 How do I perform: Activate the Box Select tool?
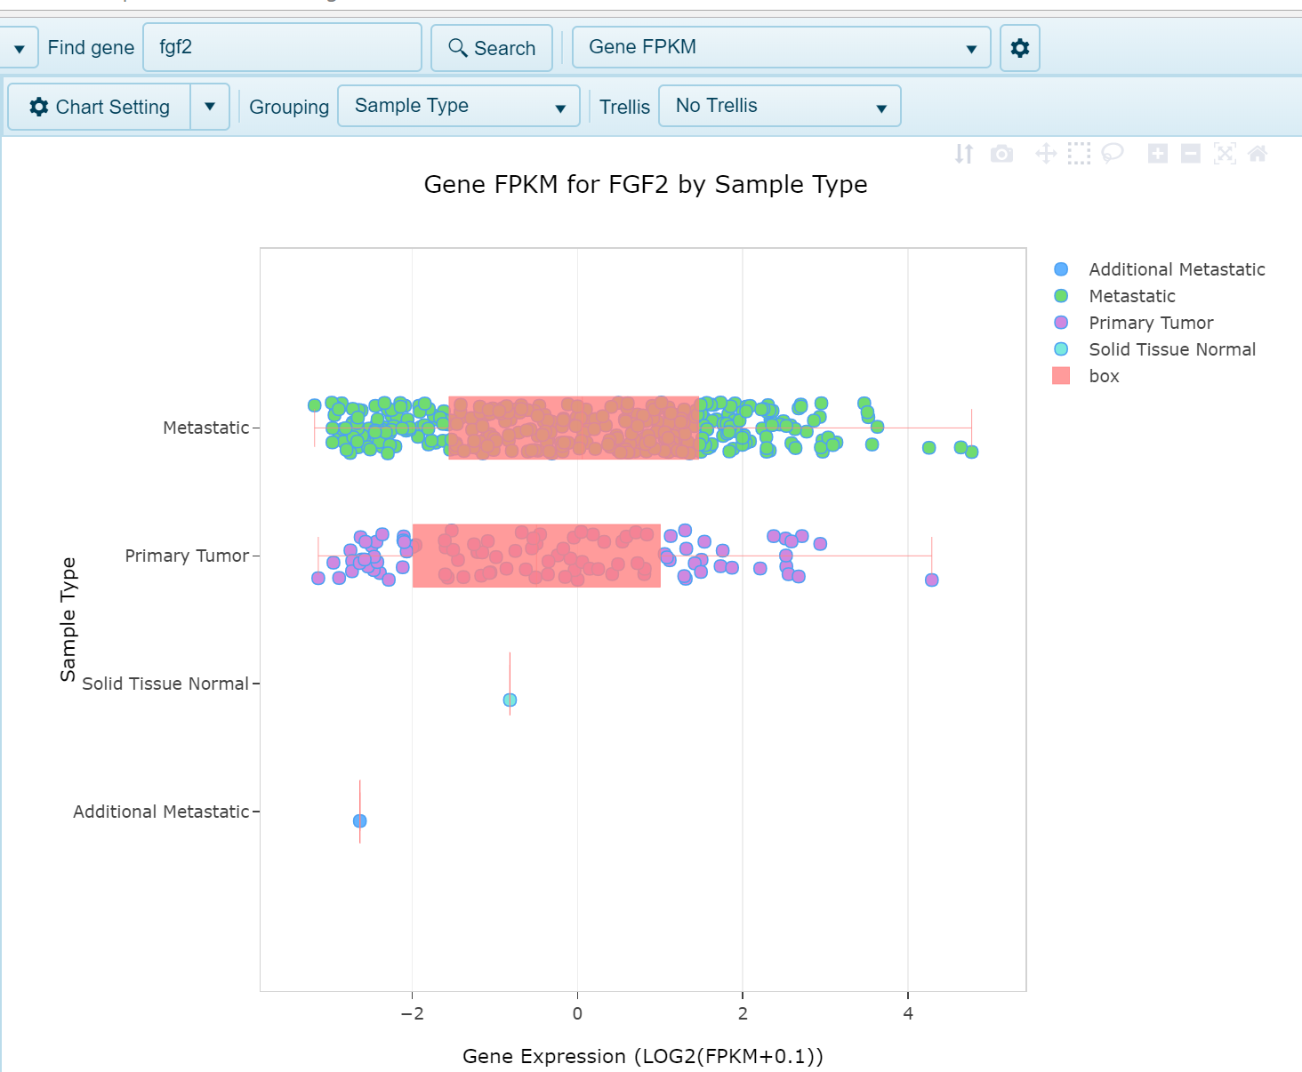[x=1079, y=154]
